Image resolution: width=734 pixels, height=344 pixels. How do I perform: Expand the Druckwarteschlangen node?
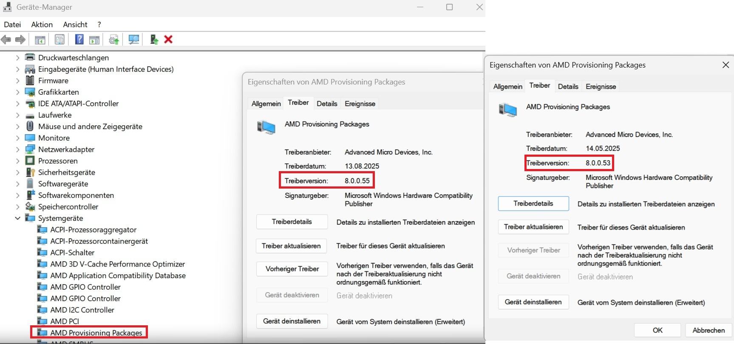pos(17,57)
